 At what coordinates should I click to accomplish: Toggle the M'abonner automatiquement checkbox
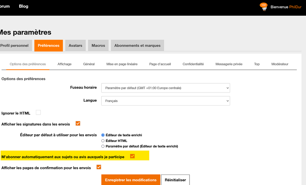tap(132, 156)
